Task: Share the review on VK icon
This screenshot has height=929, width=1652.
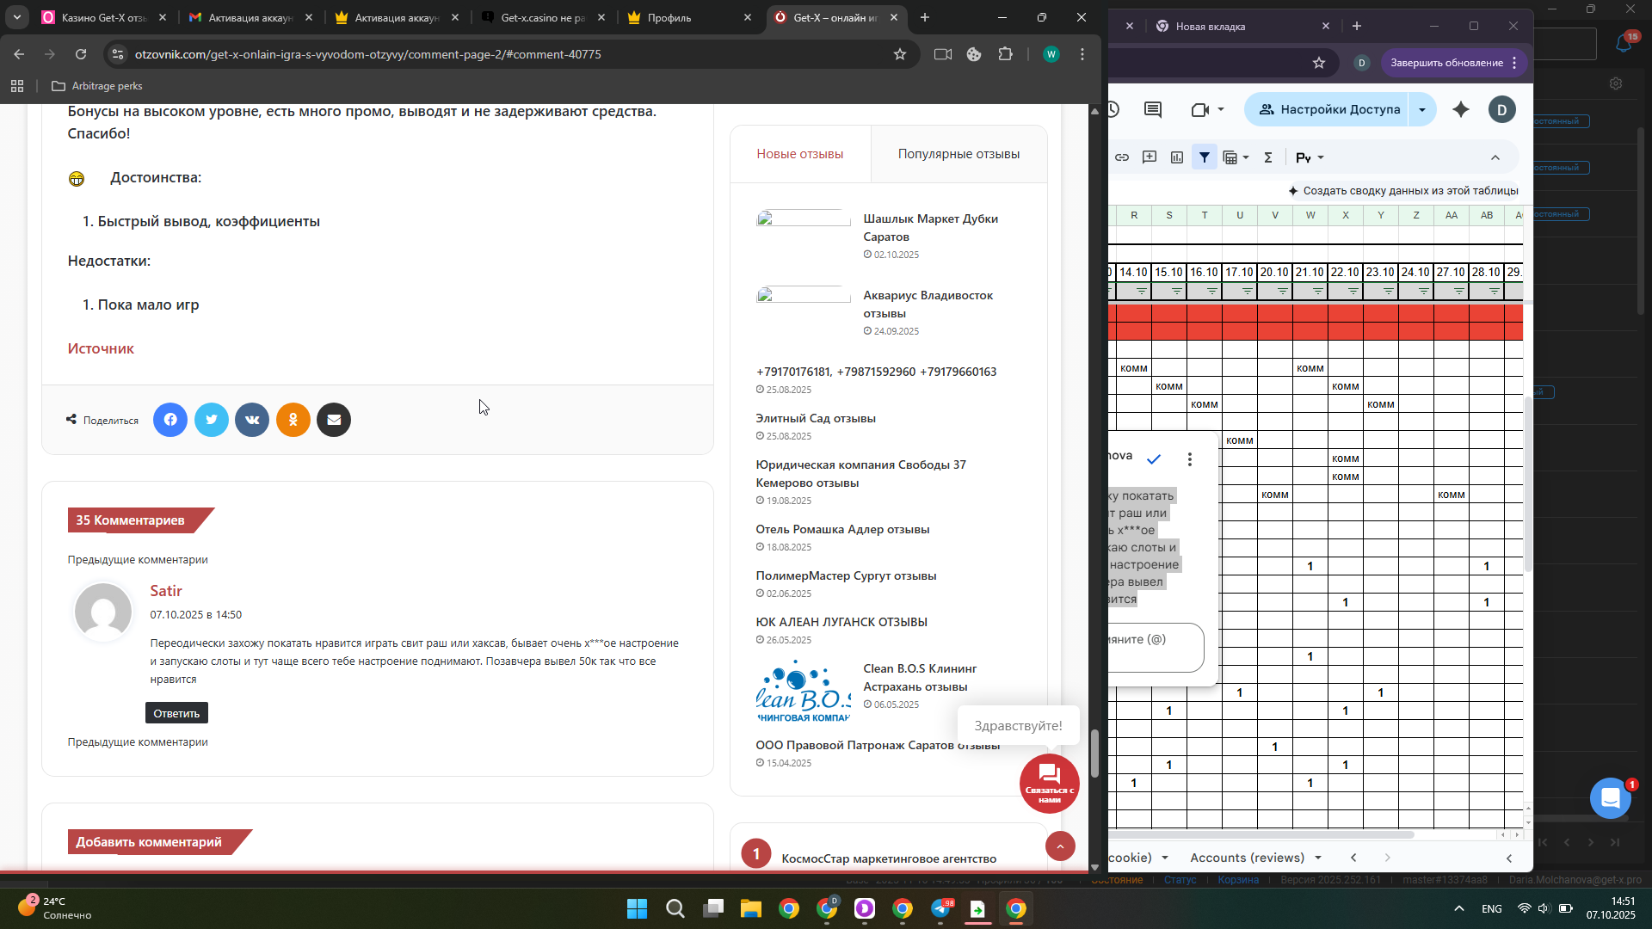Action: tap(252, 420)
